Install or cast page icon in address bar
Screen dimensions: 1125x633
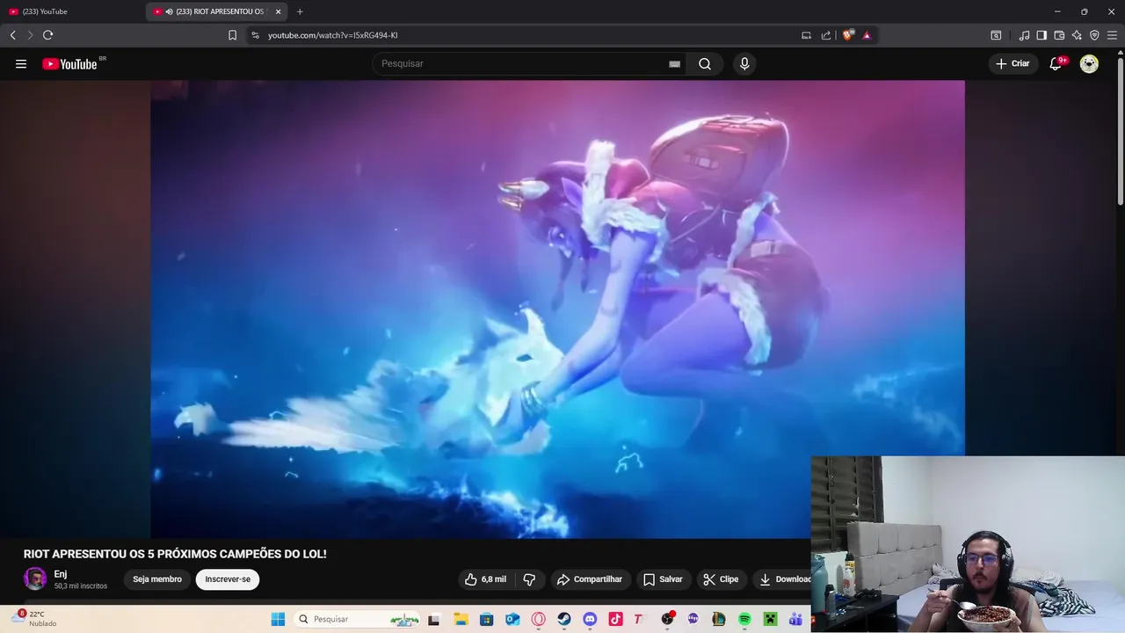point(806,35)
